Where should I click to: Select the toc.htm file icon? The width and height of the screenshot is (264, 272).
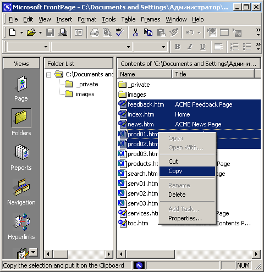pyautogui.click(x=123, y=223)
